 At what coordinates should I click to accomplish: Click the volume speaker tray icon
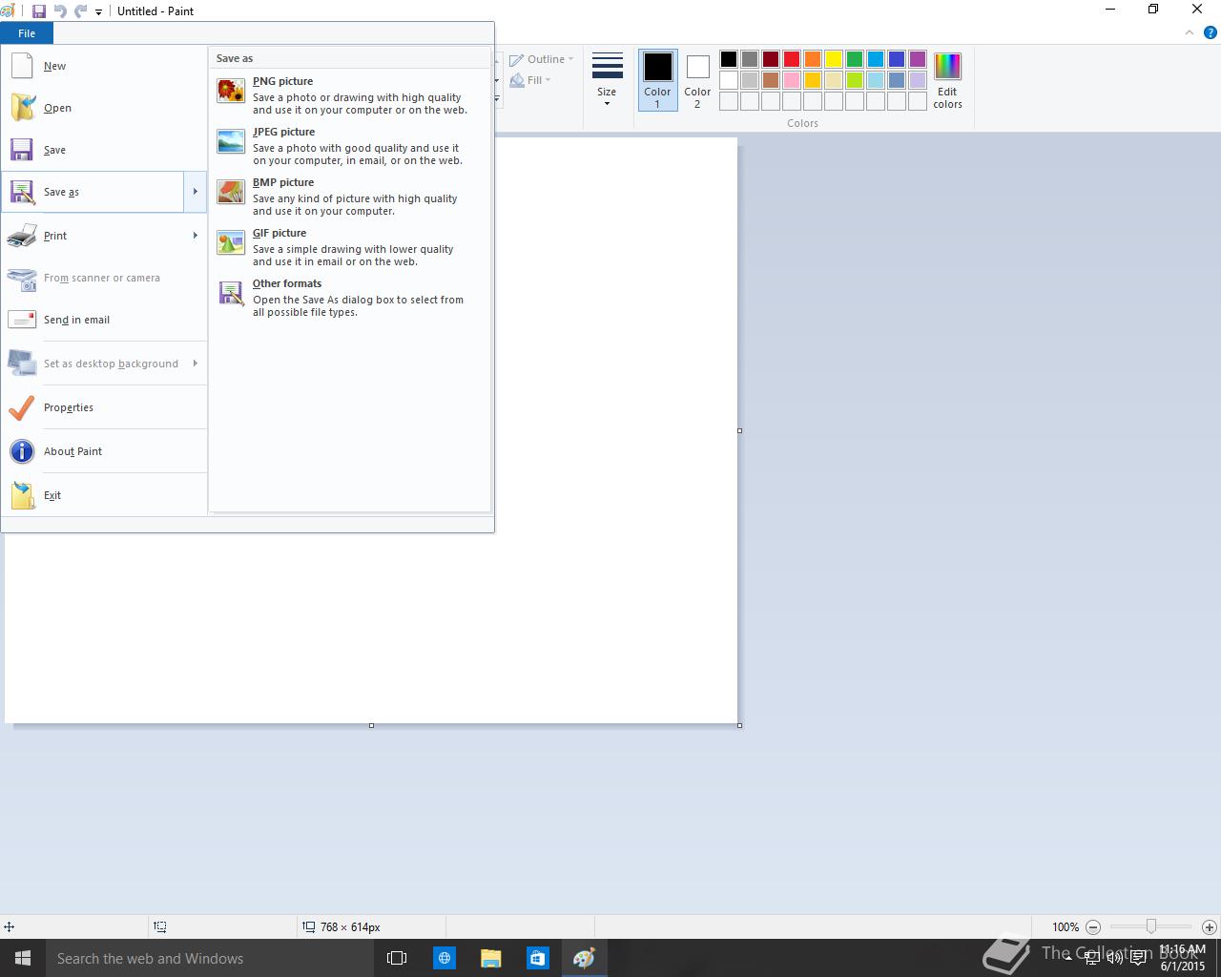coord(1114,958)
